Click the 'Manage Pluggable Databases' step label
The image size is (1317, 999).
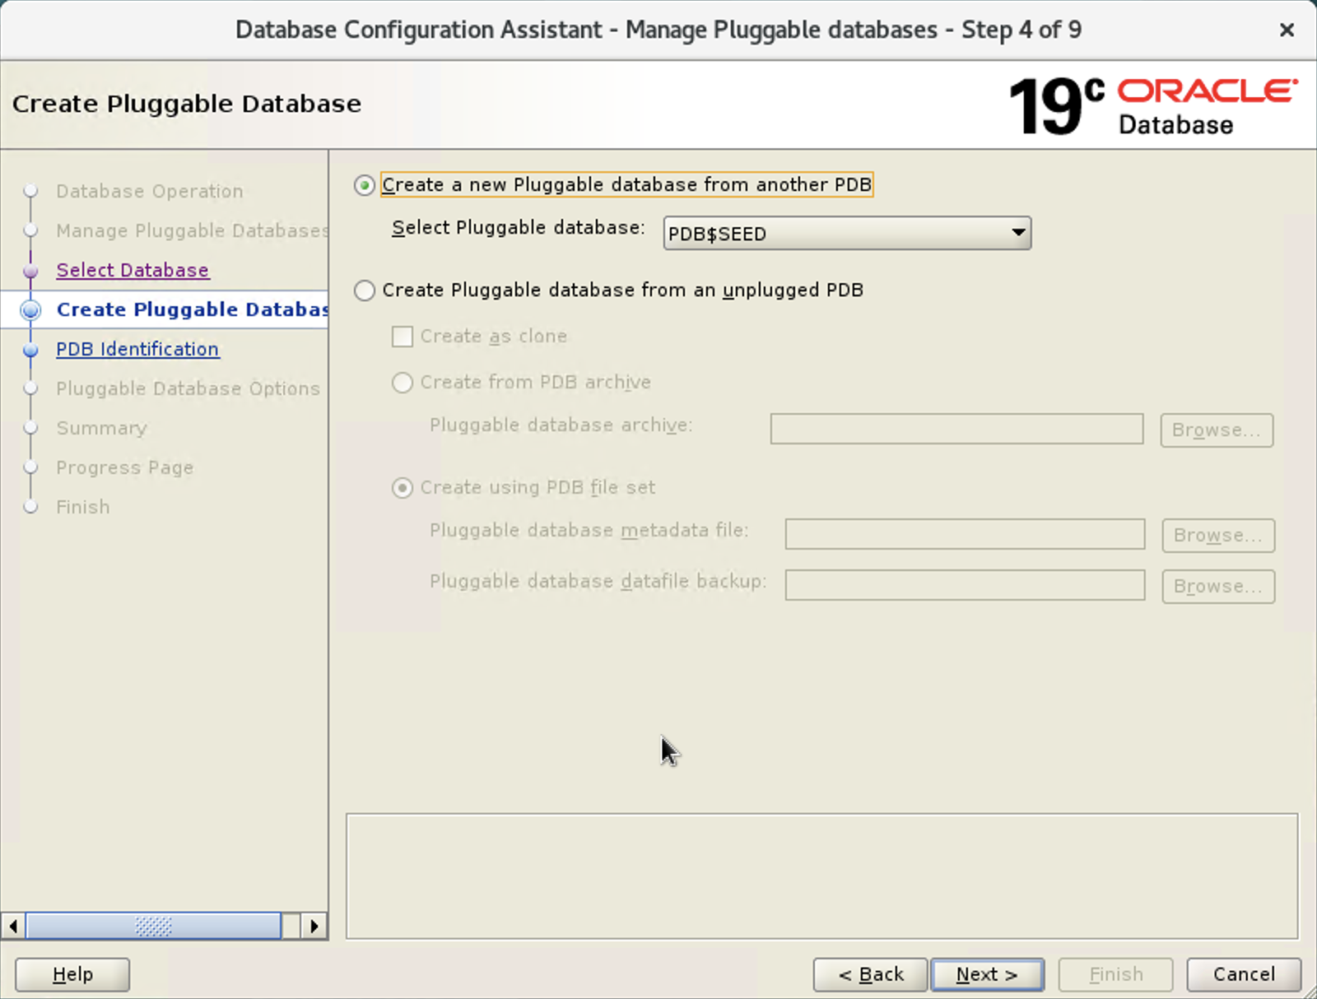pyautogui.click(x=192, y=230)
